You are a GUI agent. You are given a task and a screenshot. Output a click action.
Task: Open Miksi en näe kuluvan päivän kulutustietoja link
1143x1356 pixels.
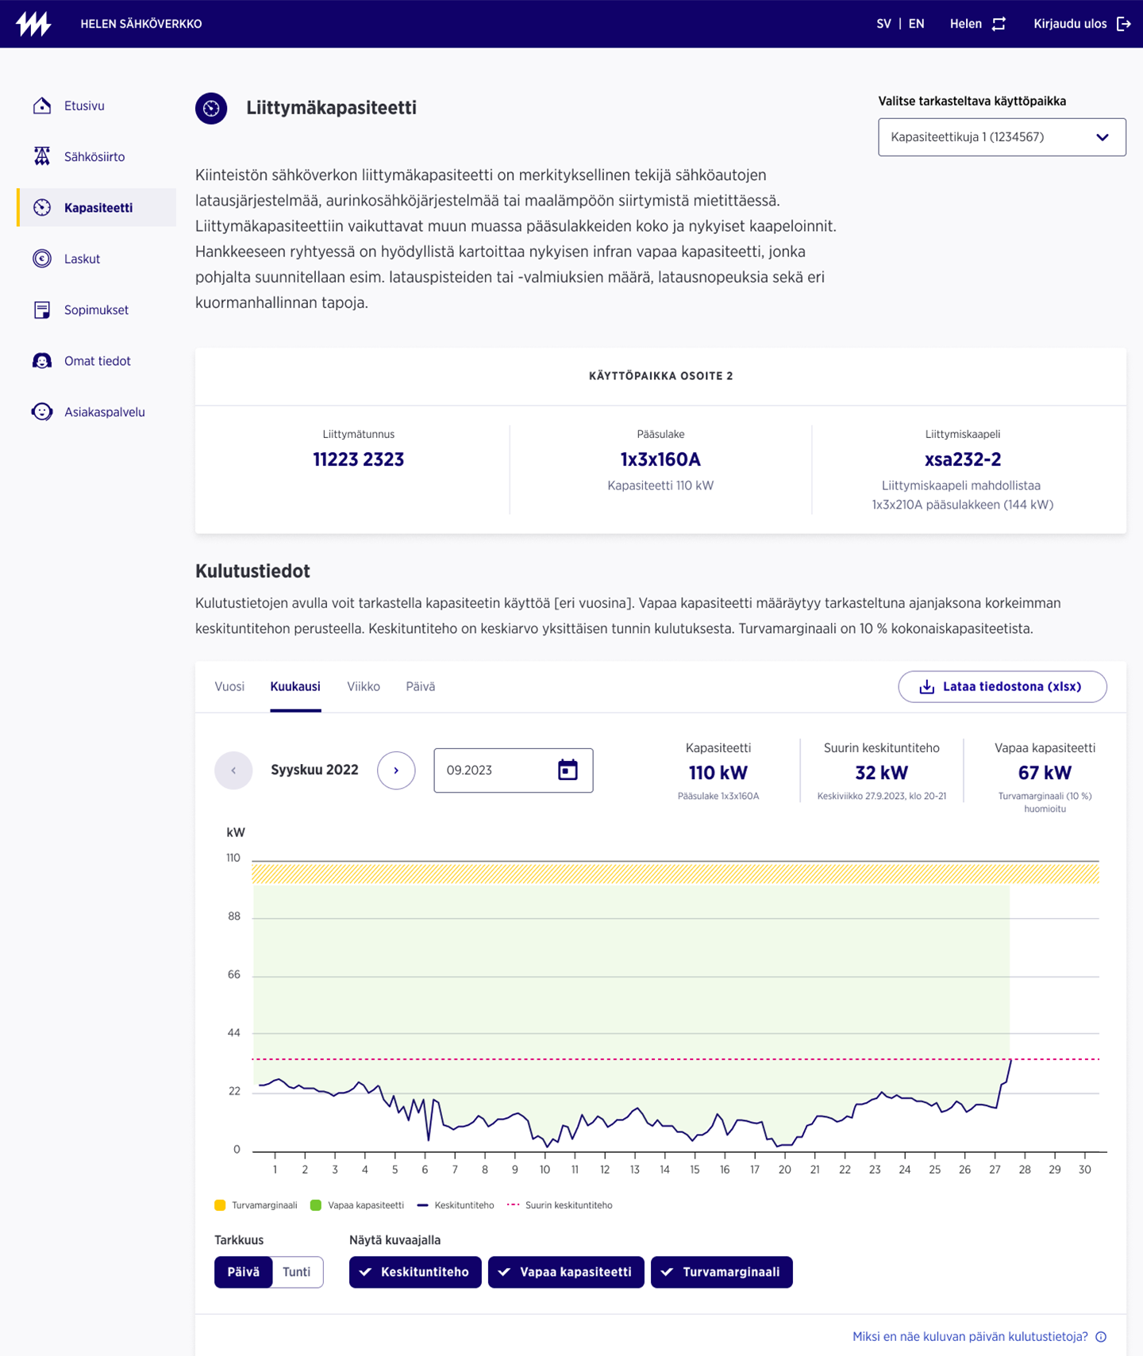[970, 1337]
